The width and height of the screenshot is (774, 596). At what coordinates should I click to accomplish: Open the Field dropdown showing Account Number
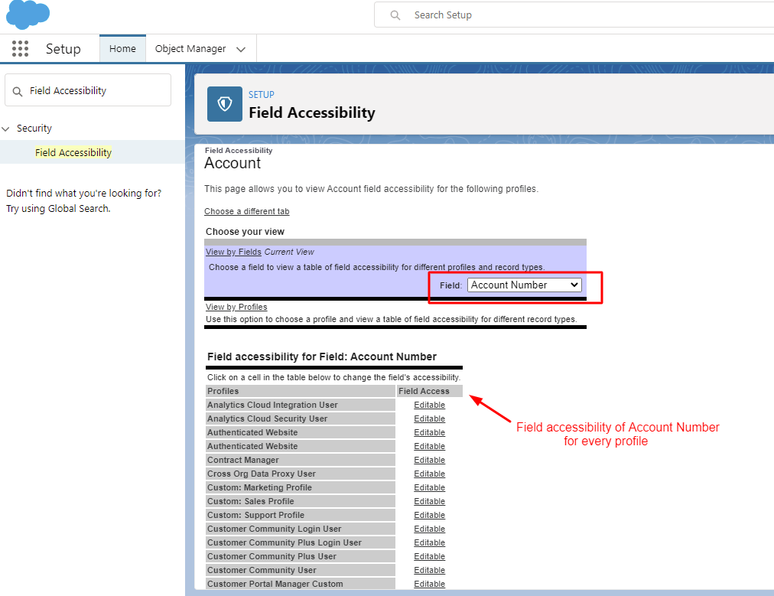524,285
